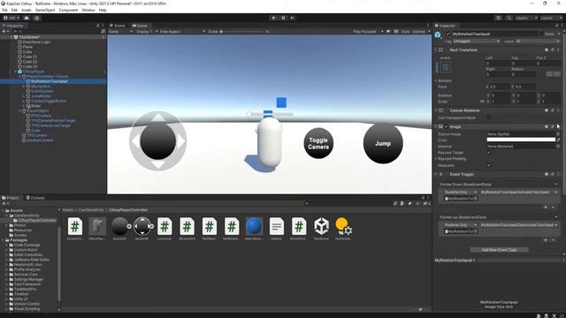Select the CitlopPlayer prefab asset

pyautogui.click(x=97, y=229)
